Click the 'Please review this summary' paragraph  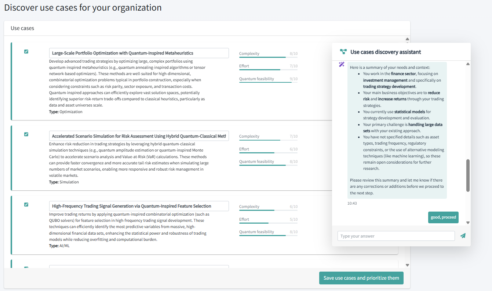point(397,186)
